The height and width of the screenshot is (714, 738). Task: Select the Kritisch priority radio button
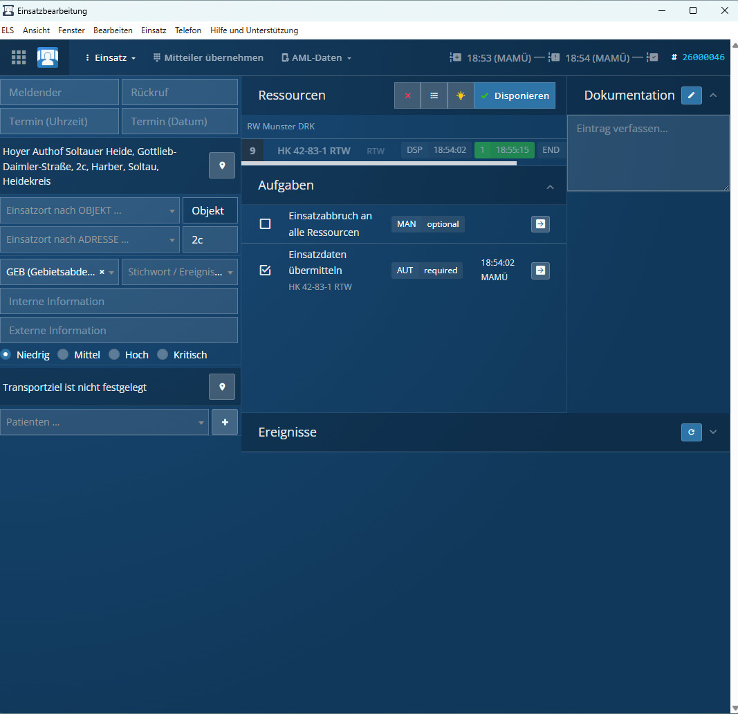coord(163,354)
